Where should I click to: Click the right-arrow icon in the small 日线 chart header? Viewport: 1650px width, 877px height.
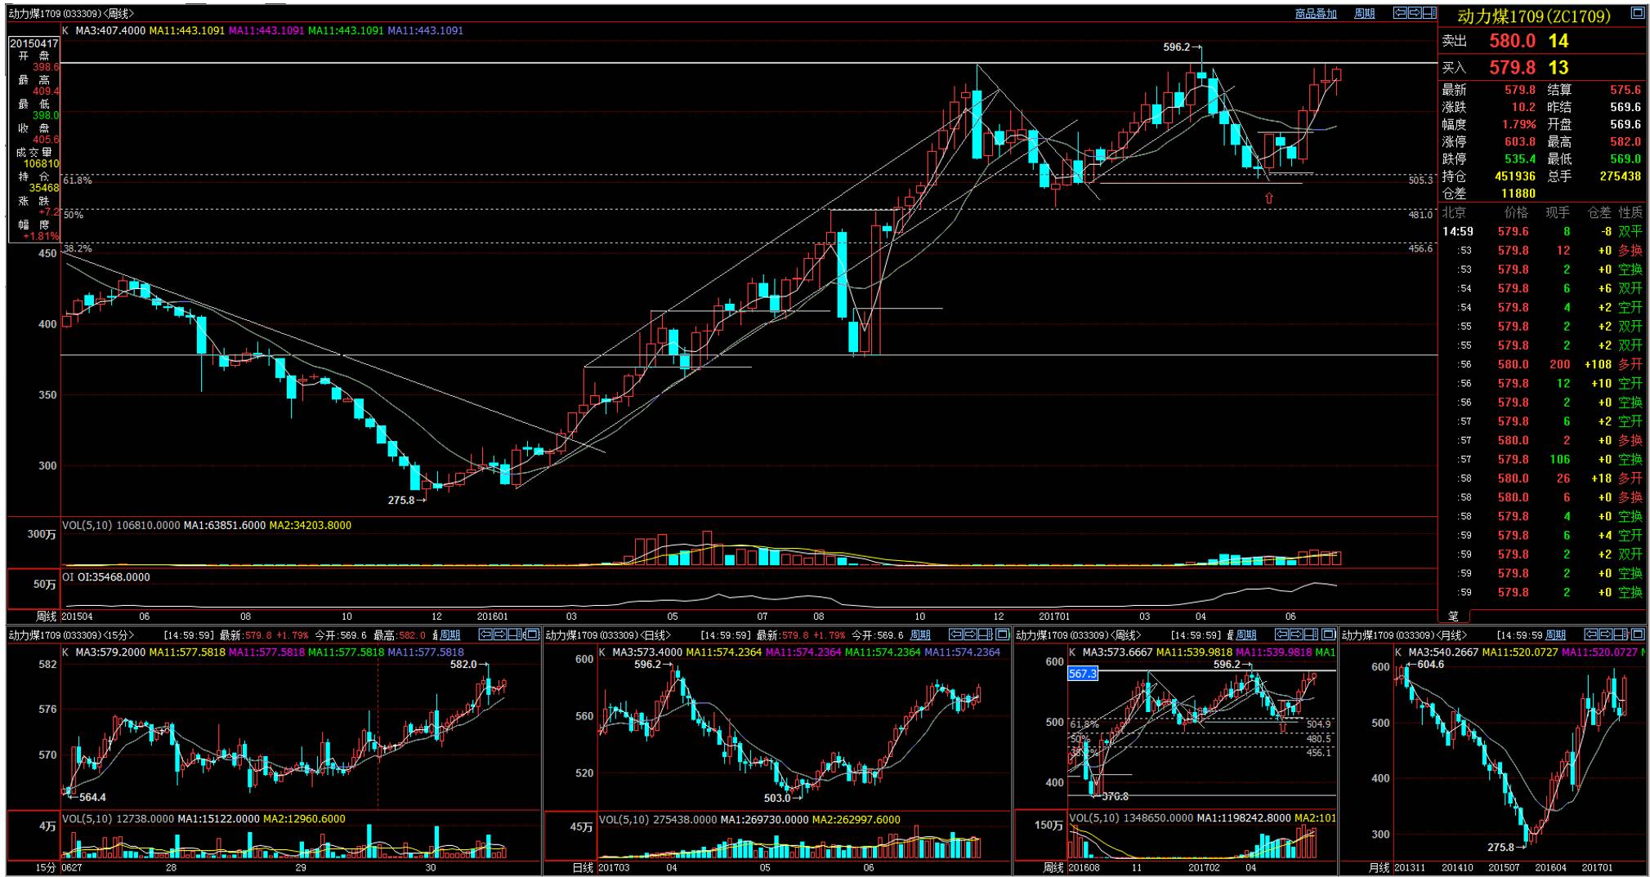[970, 634]
